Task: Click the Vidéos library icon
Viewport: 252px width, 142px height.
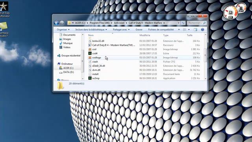Action: (x=61, y=47)
